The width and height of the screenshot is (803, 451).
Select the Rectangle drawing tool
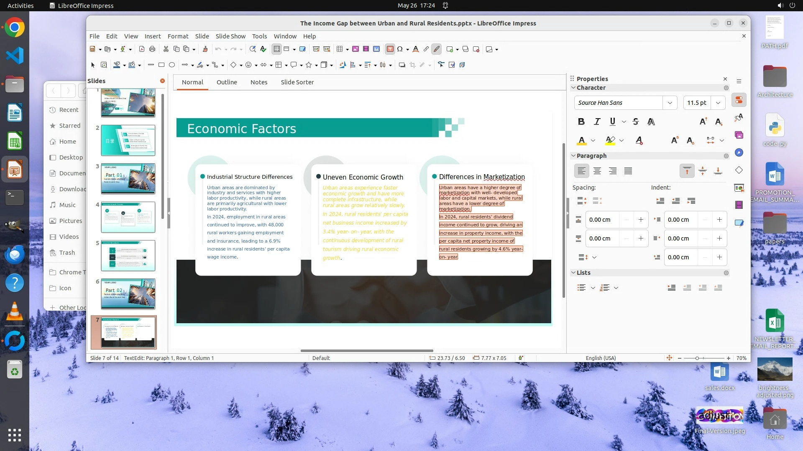(161, 65)
